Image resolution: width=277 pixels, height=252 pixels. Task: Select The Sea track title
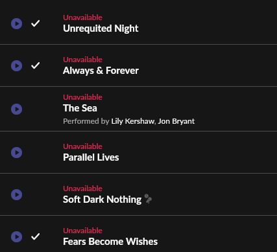click(x=80, y=108)
